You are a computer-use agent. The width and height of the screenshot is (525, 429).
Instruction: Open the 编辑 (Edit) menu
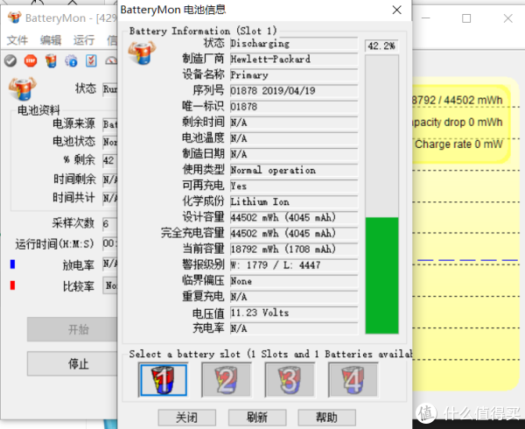(x=51, y=40)
